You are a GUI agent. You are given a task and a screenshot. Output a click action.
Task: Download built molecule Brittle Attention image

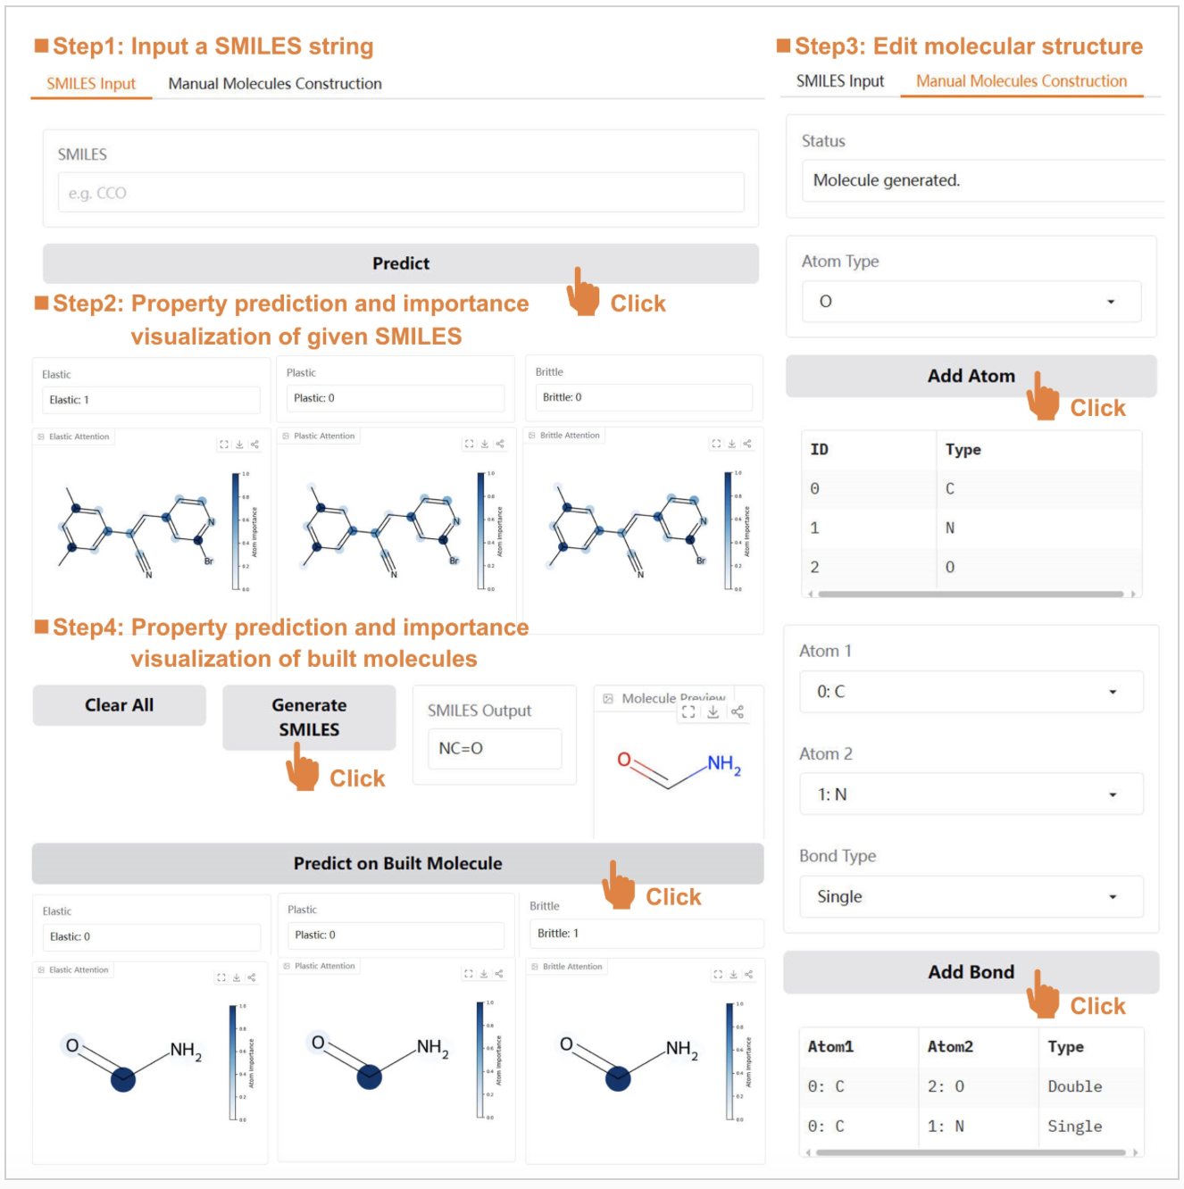click(733, 975)
